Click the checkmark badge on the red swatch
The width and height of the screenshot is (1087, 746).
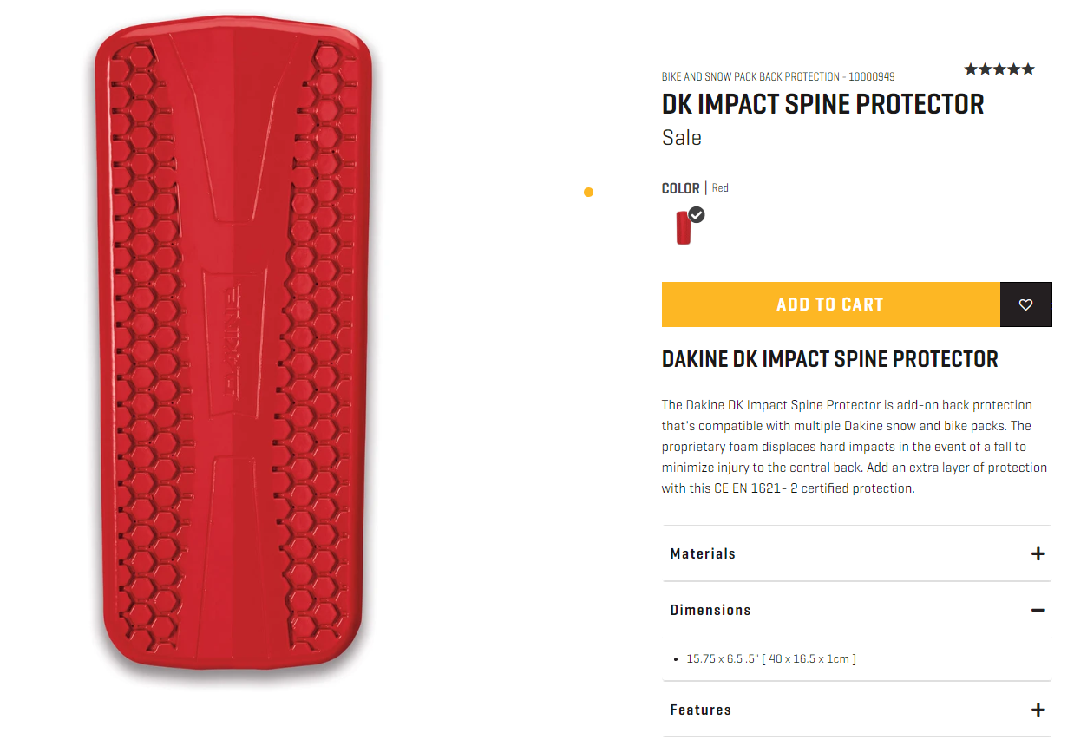697,214
